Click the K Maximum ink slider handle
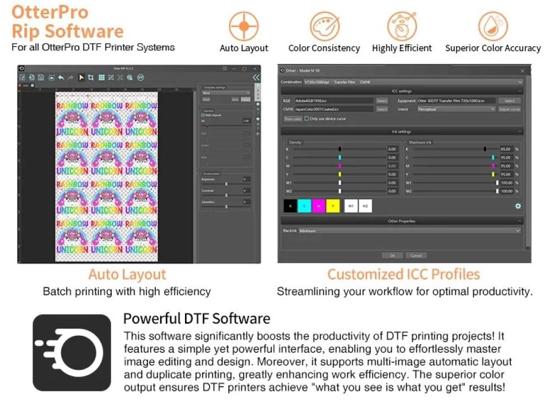Image resolution: width=550 pixels, height=404 pixels. 484,149
